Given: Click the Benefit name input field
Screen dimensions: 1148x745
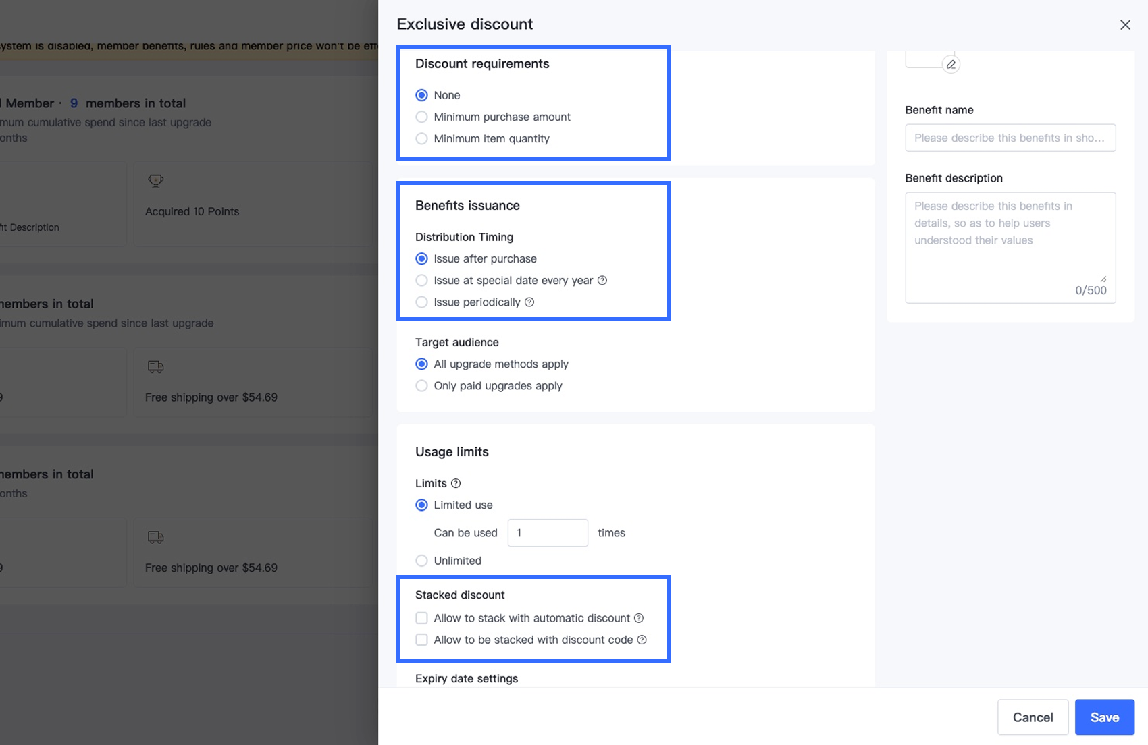Looking at the screenshot, I should pyautogui.click(x=1010, y=138).
